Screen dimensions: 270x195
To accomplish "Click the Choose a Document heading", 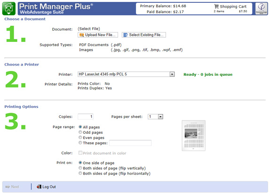I will 25,19.
